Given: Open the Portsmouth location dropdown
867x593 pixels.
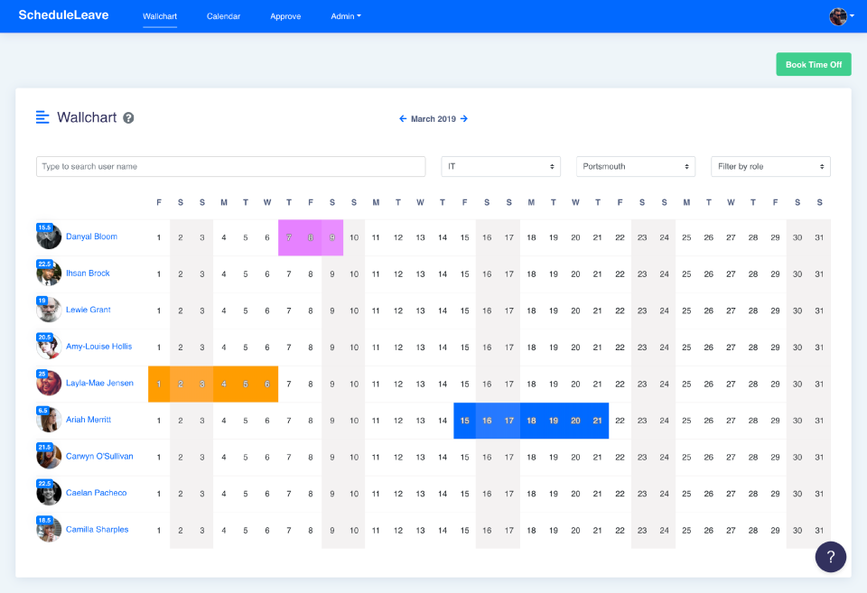Looking at the screenshot, I should click(x=635, y=166).
